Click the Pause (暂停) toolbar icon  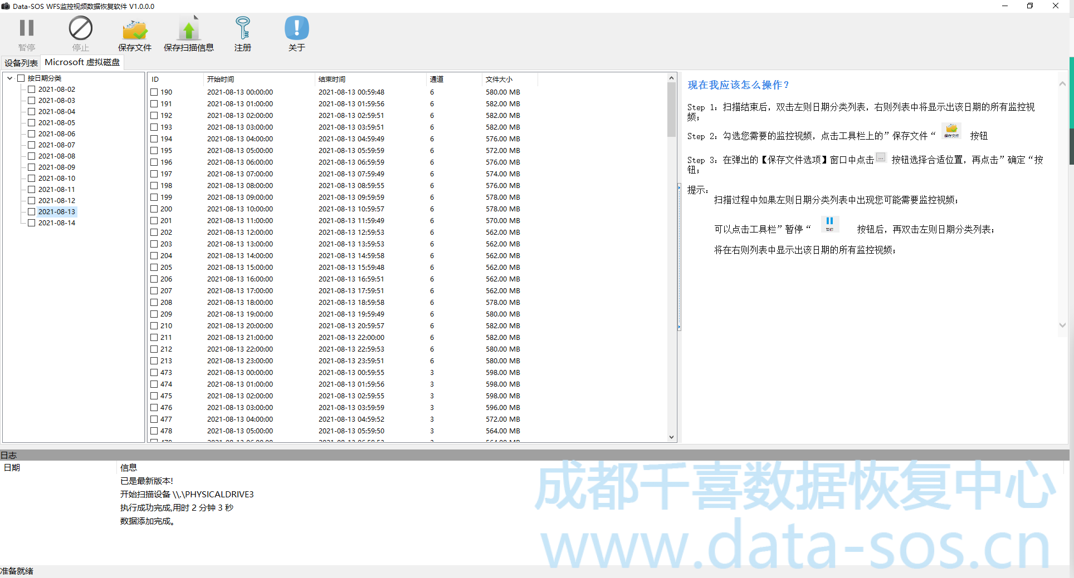point(26,29)
